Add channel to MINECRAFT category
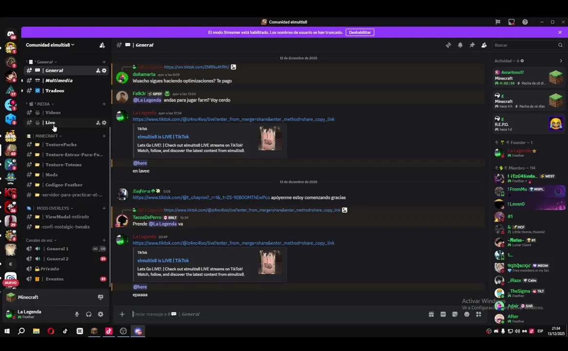Image resolution: width=568 pixels, height=351 pixels. 104,136
